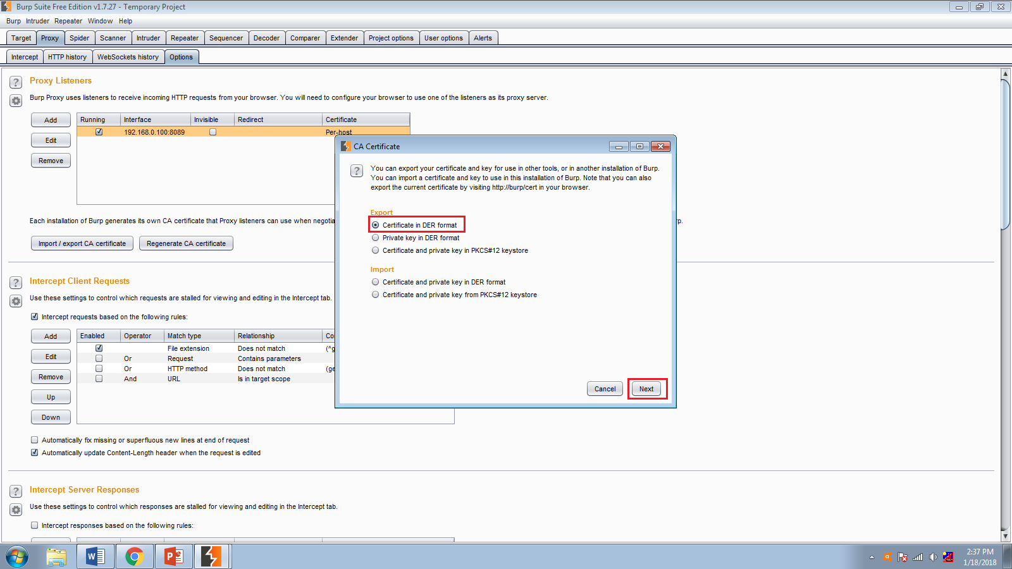Click the network signal tray icon

(x=918, y=557)
